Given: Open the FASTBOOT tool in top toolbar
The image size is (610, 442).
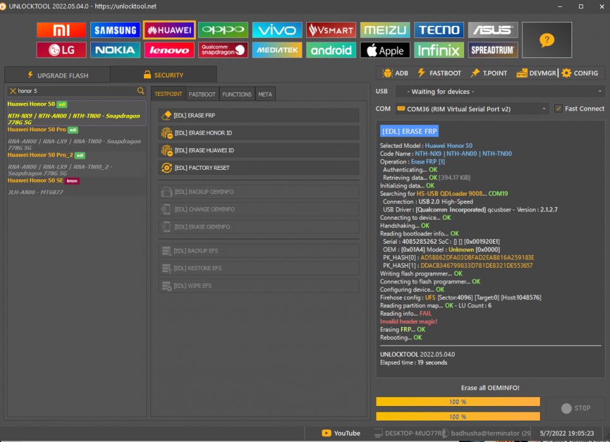Looking at the screenshot, I should 440,73.
